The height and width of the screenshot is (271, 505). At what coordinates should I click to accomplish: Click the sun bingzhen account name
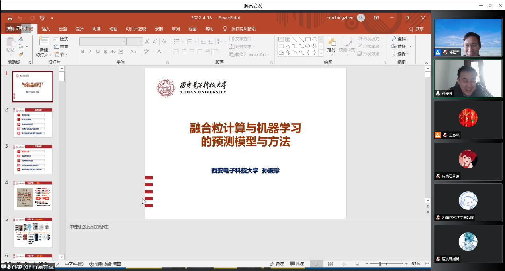tap(340, 18)
